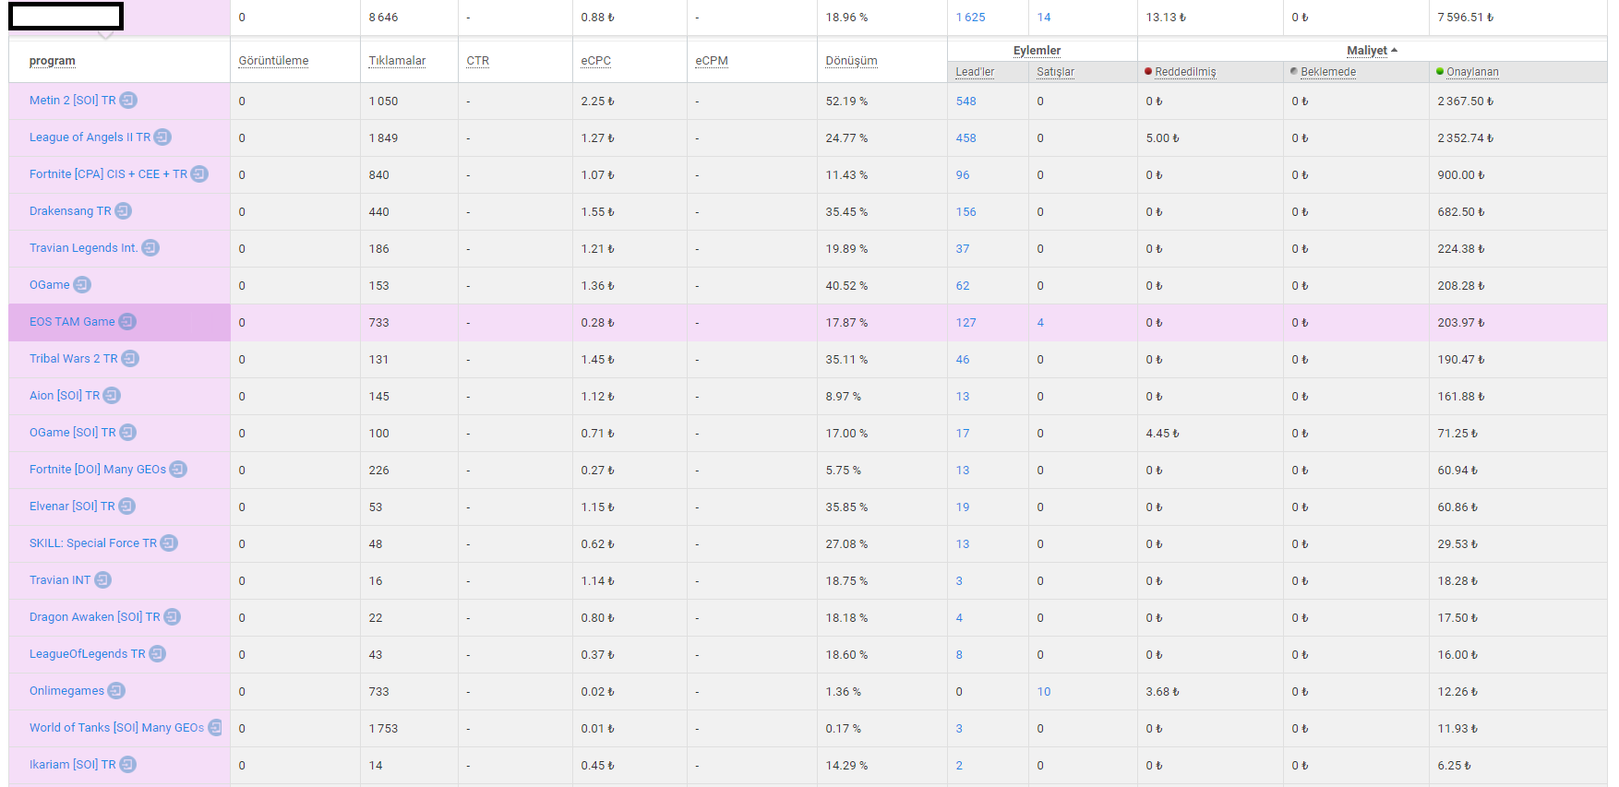This screenshot has height=787, width=1619.
Task: Click the CTR column header
Action: (478, 61)
